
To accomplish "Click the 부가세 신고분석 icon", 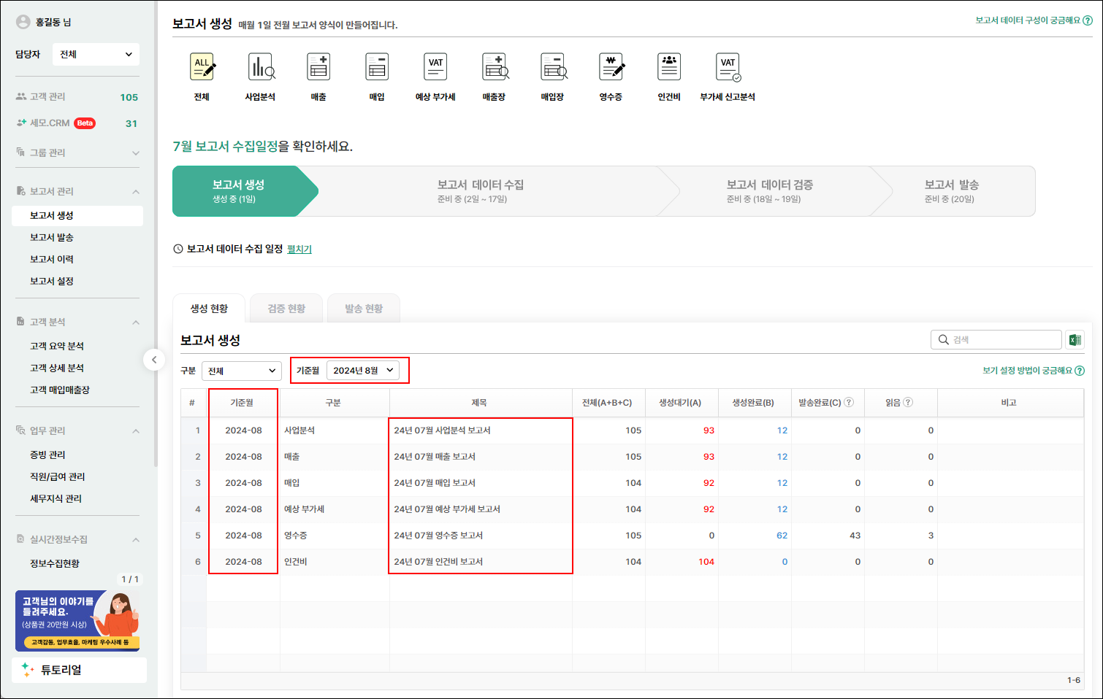I will pyautogui.click(x=728, y=68).
